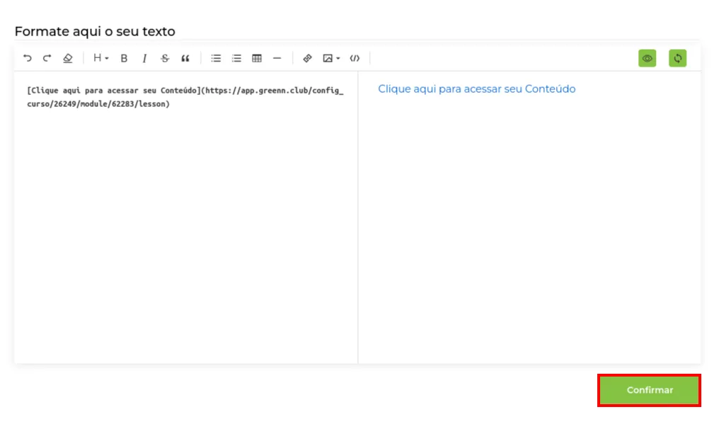Insert a table
719x424 pixels.
pos(257,58)
